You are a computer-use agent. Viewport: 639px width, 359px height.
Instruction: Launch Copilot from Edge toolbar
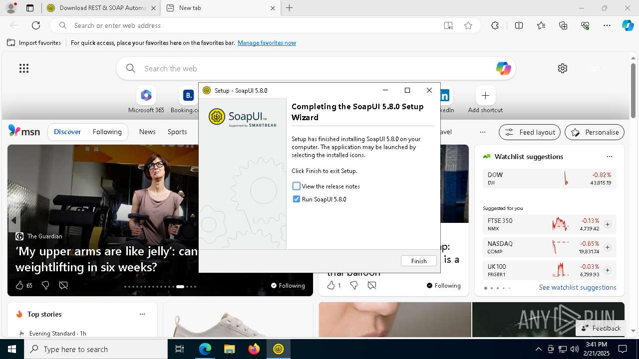click(628, 25)
